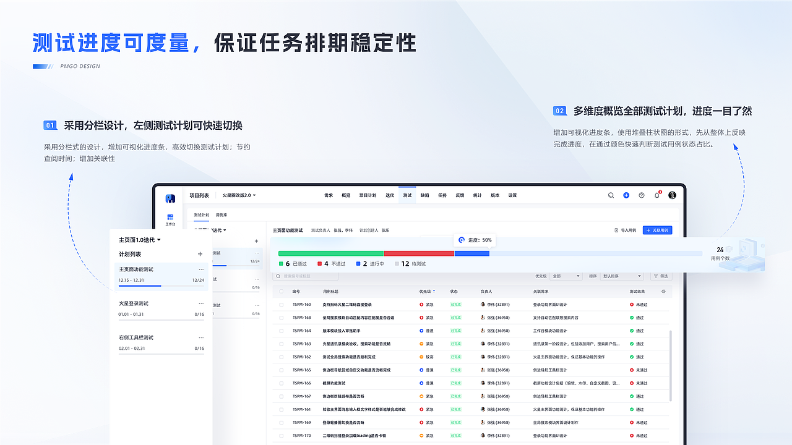Click the blue 关联用例 button
The height and width of the screenshot is (445, 792).
click(x=657, y=230)
